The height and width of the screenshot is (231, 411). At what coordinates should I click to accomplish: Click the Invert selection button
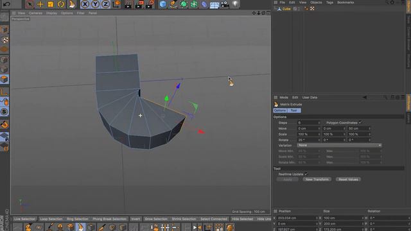[x=136, y=219]
